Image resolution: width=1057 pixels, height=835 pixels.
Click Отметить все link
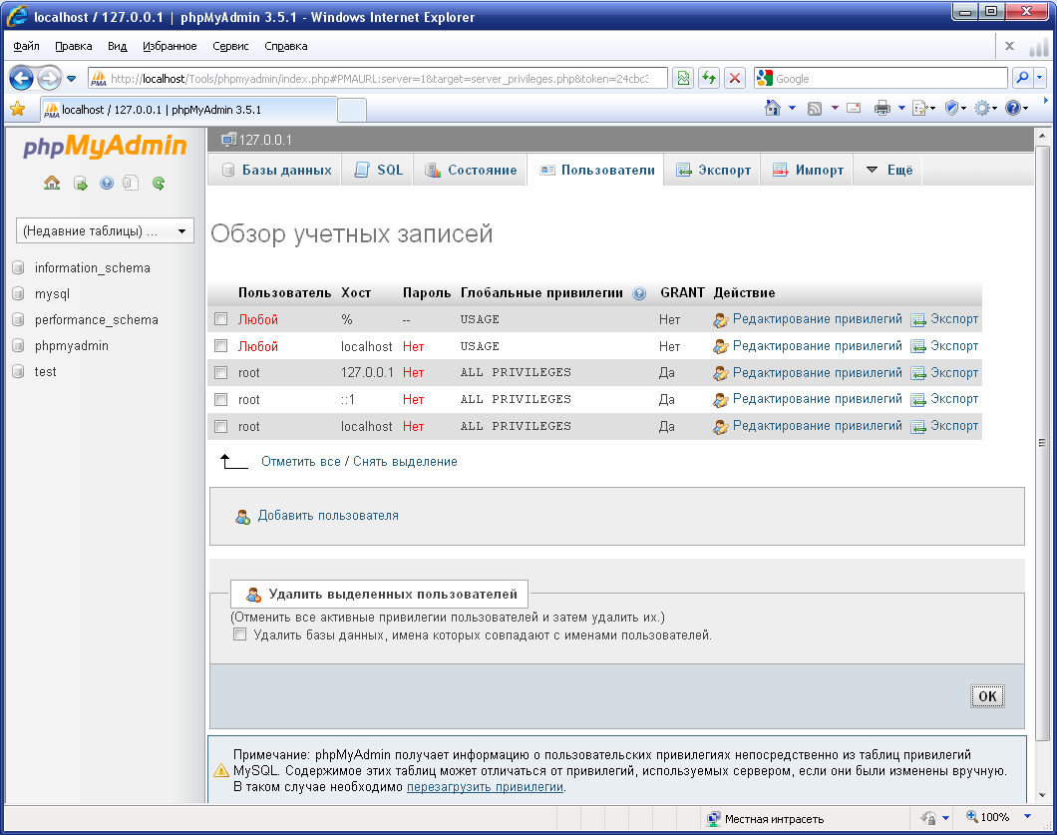301,461
